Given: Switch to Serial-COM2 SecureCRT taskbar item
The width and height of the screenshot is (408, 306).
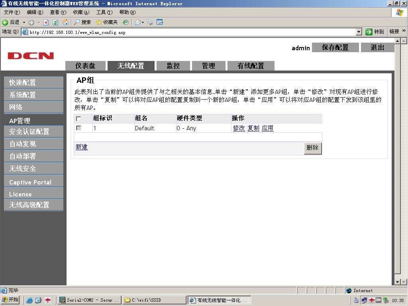Looking at the screenshot, I should click(90, 300).
